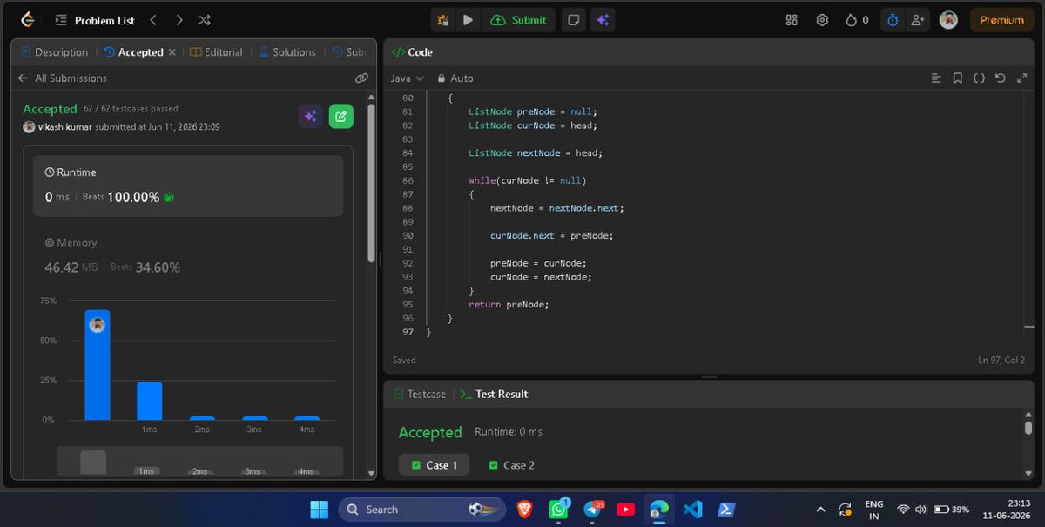1045x527 pixels.
Task: Click the LeetCode logo icon
Action: (x=27, y=19)
